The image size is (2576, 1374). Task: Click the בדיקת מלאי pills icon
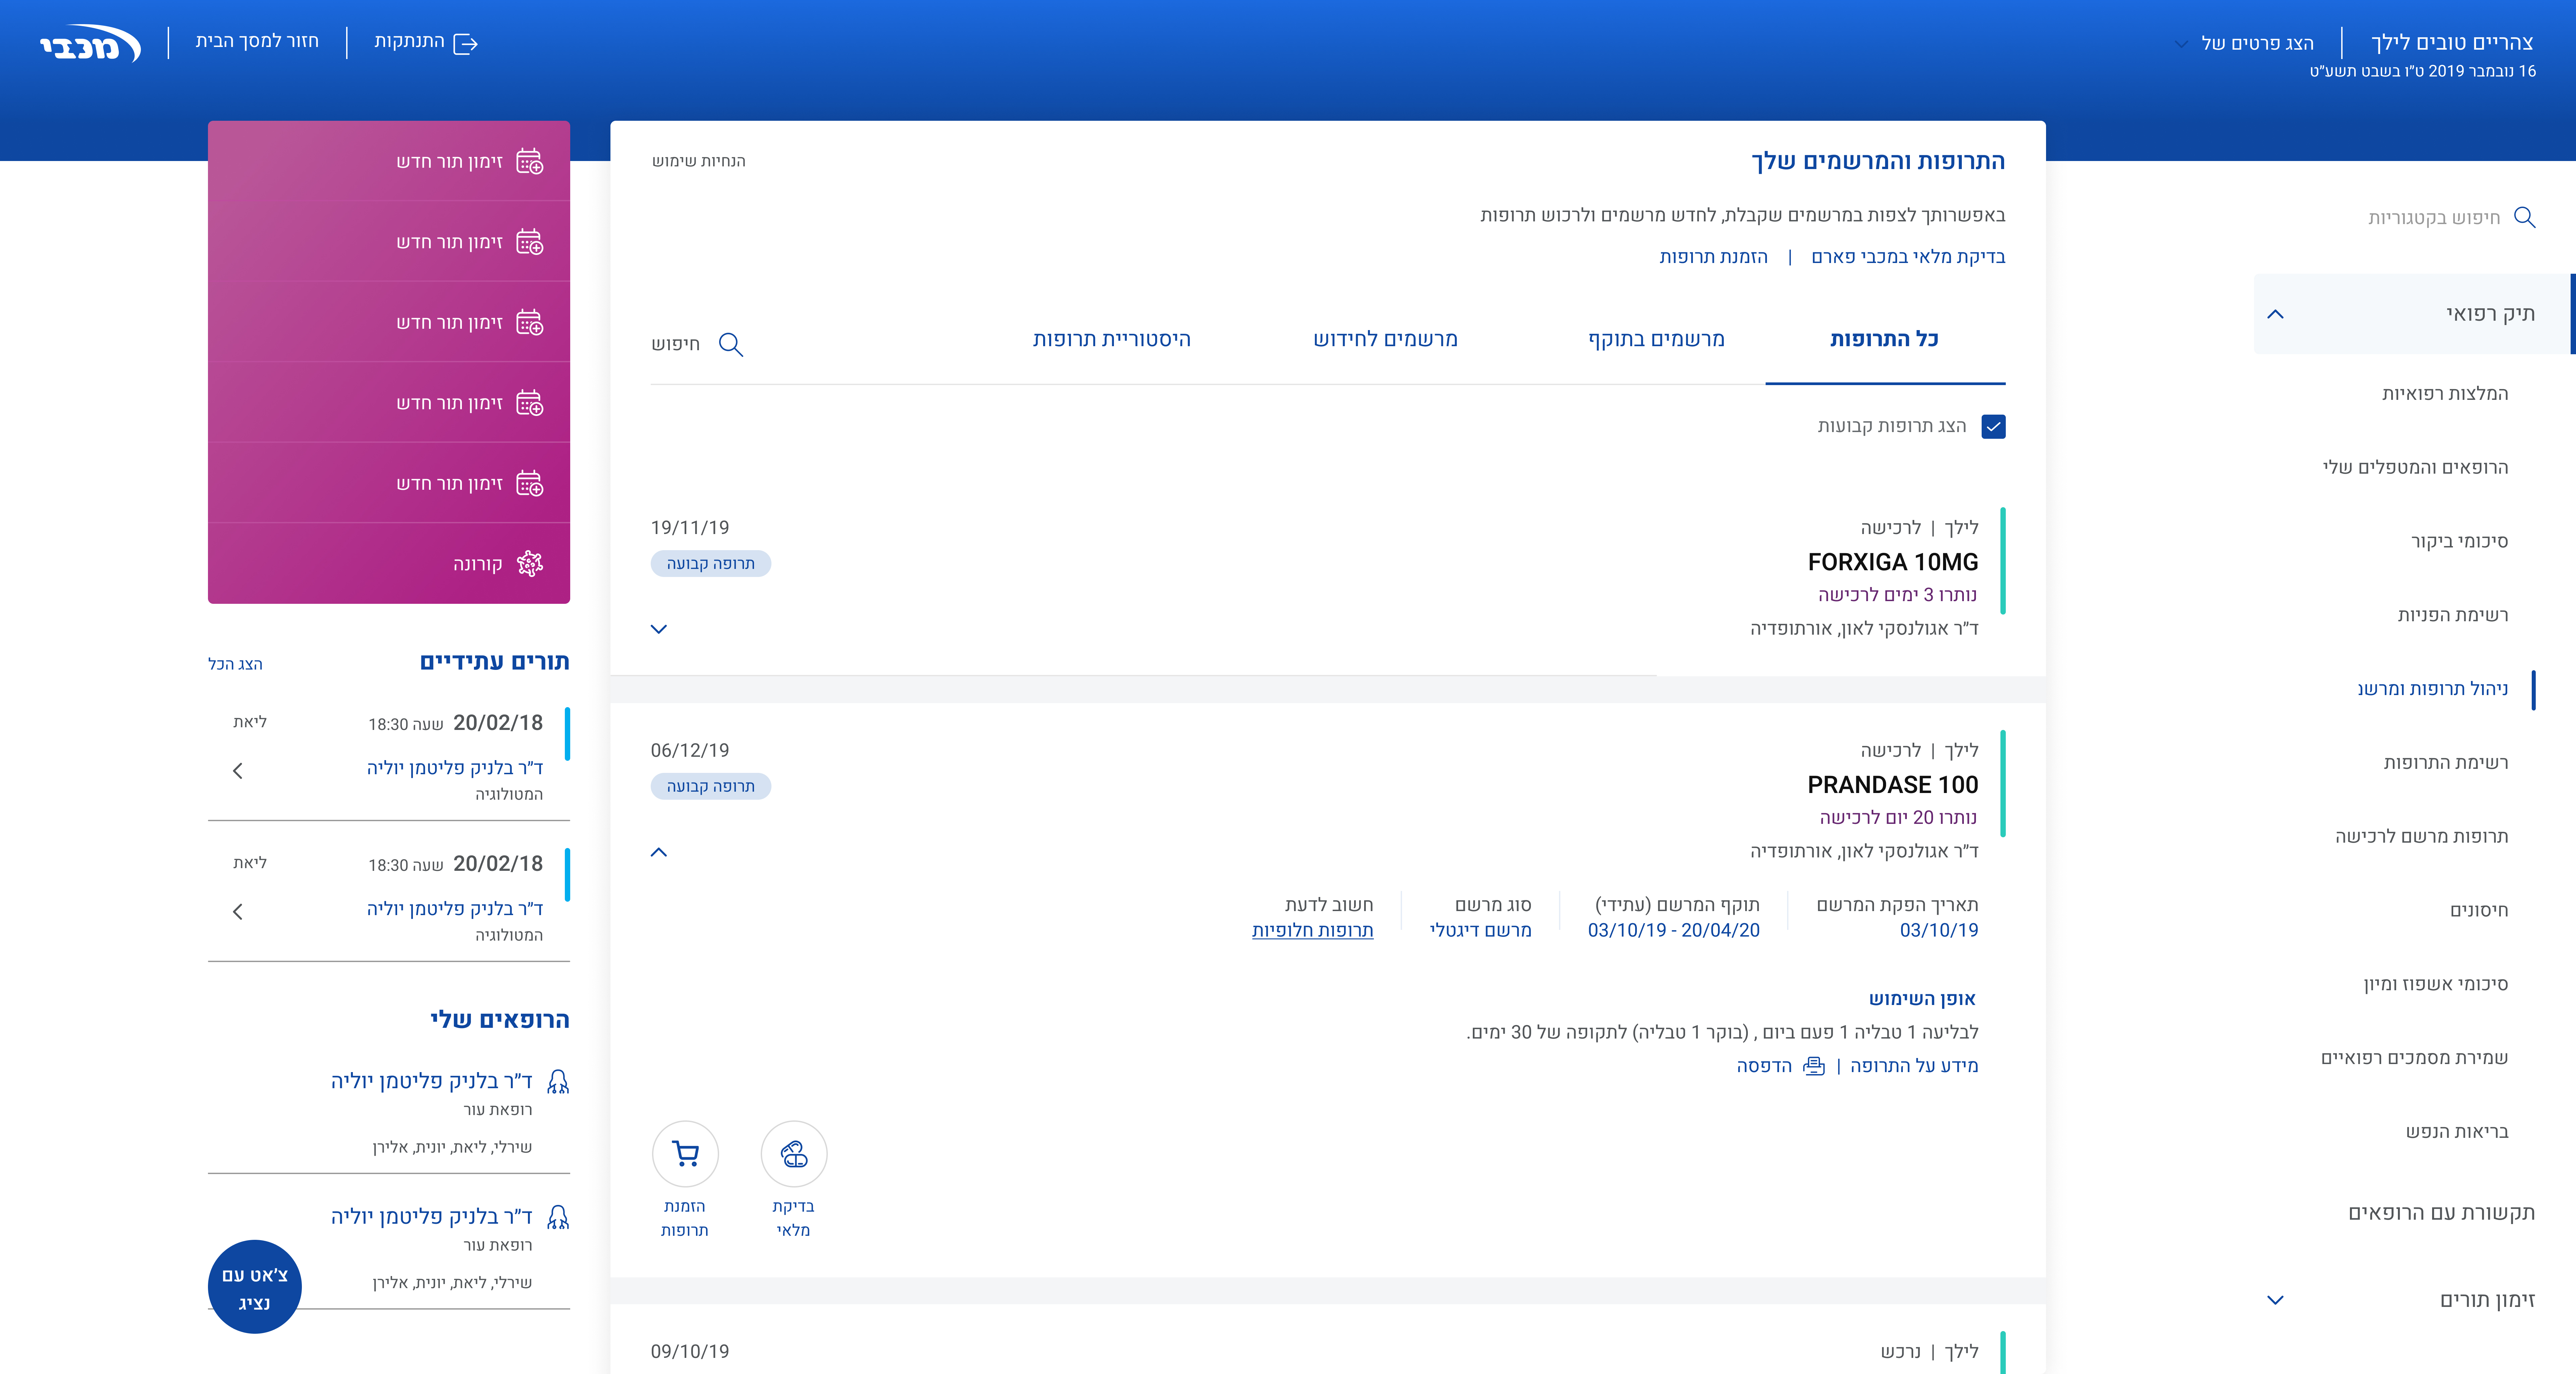794,1154
